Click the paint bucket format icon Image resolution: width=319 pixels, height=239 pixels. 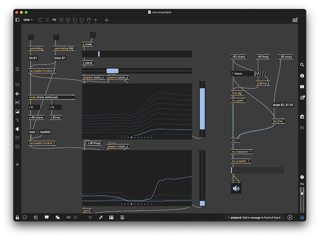click(x=106, y=20)
